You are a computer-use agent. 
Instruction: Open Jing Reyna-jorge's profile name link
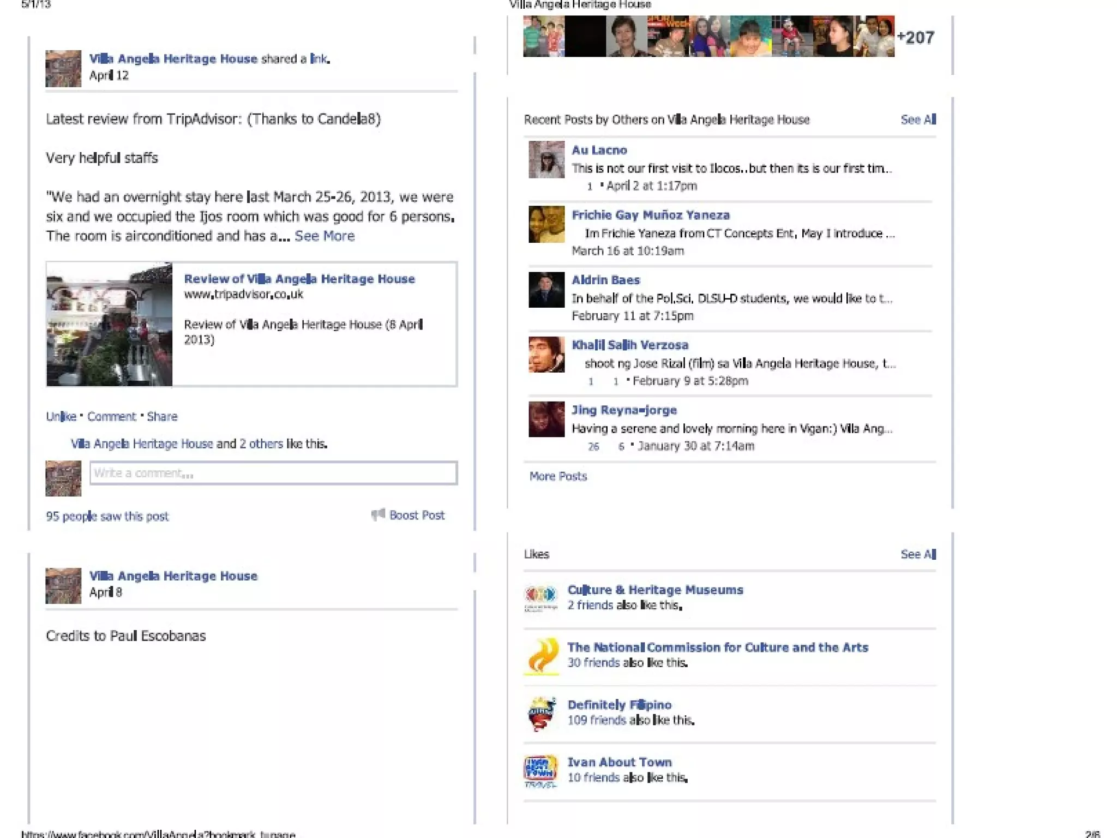coord(624,410)
